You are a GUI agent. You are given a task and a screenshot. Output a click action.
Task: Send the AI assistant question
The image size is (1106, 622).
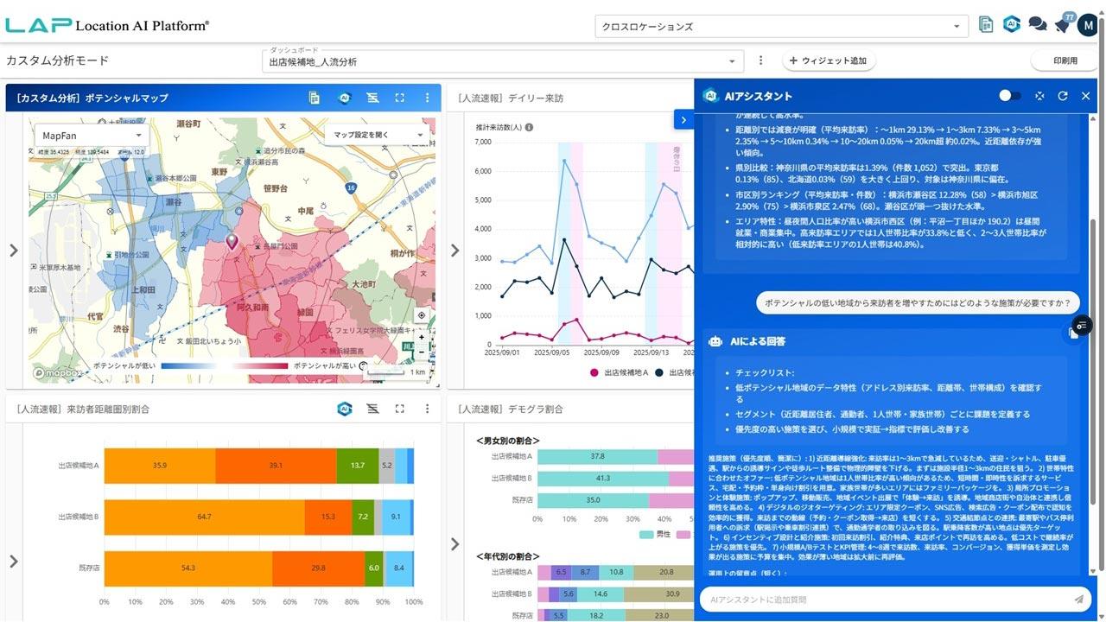(1078, 599)
